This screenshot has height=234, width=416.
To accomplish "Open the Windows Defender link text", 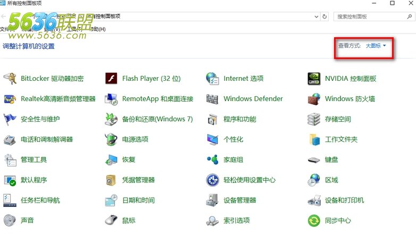I will pos(253,99).
